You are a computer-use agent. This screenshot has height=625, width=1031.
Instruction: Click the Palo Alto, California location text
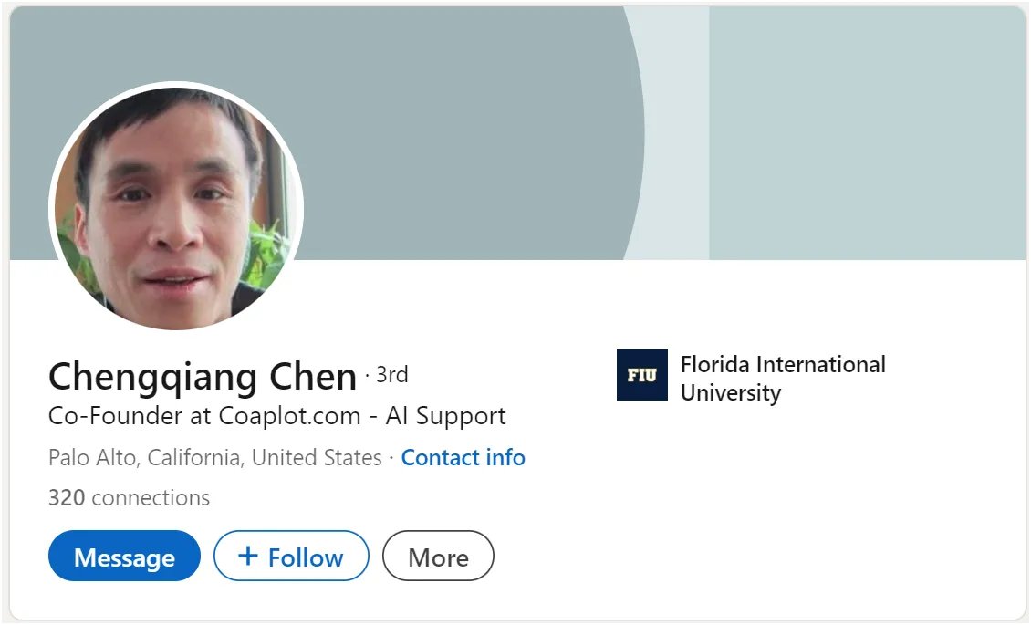[144, 457]
